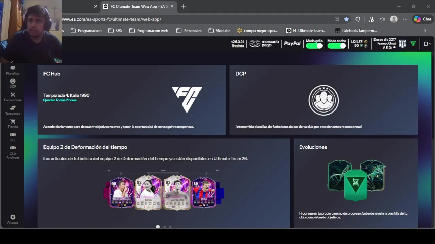Open the Programacion web bookmarks folder

(x=149, y=30)
